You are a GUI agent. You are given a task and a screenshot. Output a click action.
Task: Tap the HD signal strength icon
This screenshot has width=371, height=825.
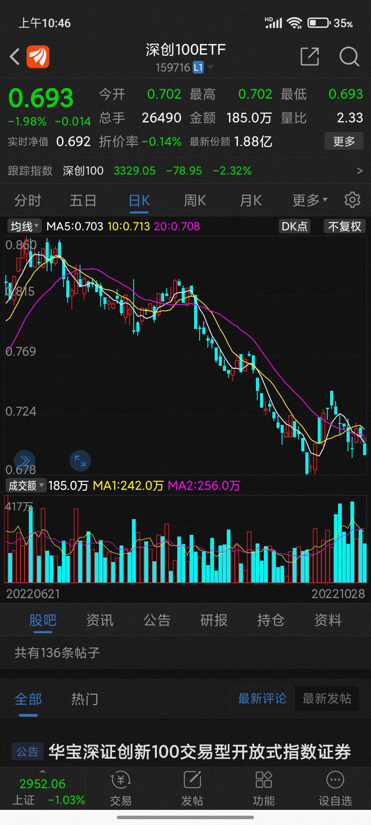(273, 23)
